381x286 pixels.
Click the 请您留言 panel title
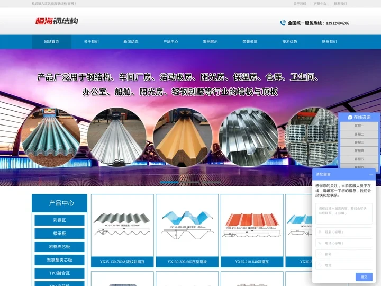pyautogui.click(x=323, y=174)
